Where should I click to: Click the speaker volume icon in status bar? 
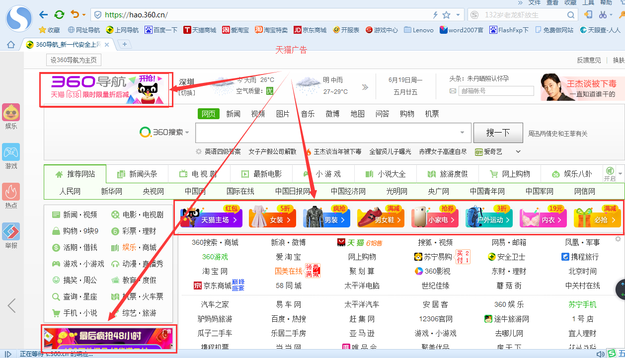point(601,354)
